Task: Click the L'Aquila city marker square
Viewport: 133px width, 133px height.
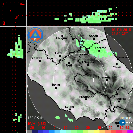Action: tap(88, 65)
